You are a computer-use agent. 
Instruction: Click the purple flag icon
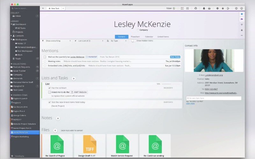(x=242, y=19)
